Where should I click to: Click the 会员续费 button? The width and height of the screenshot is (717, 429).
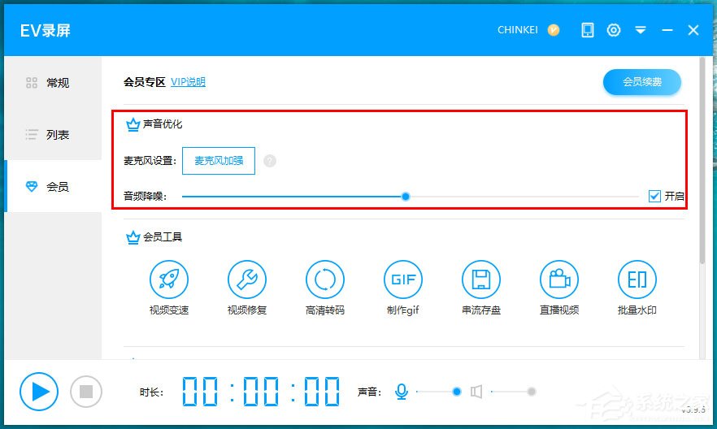point(641,82)
